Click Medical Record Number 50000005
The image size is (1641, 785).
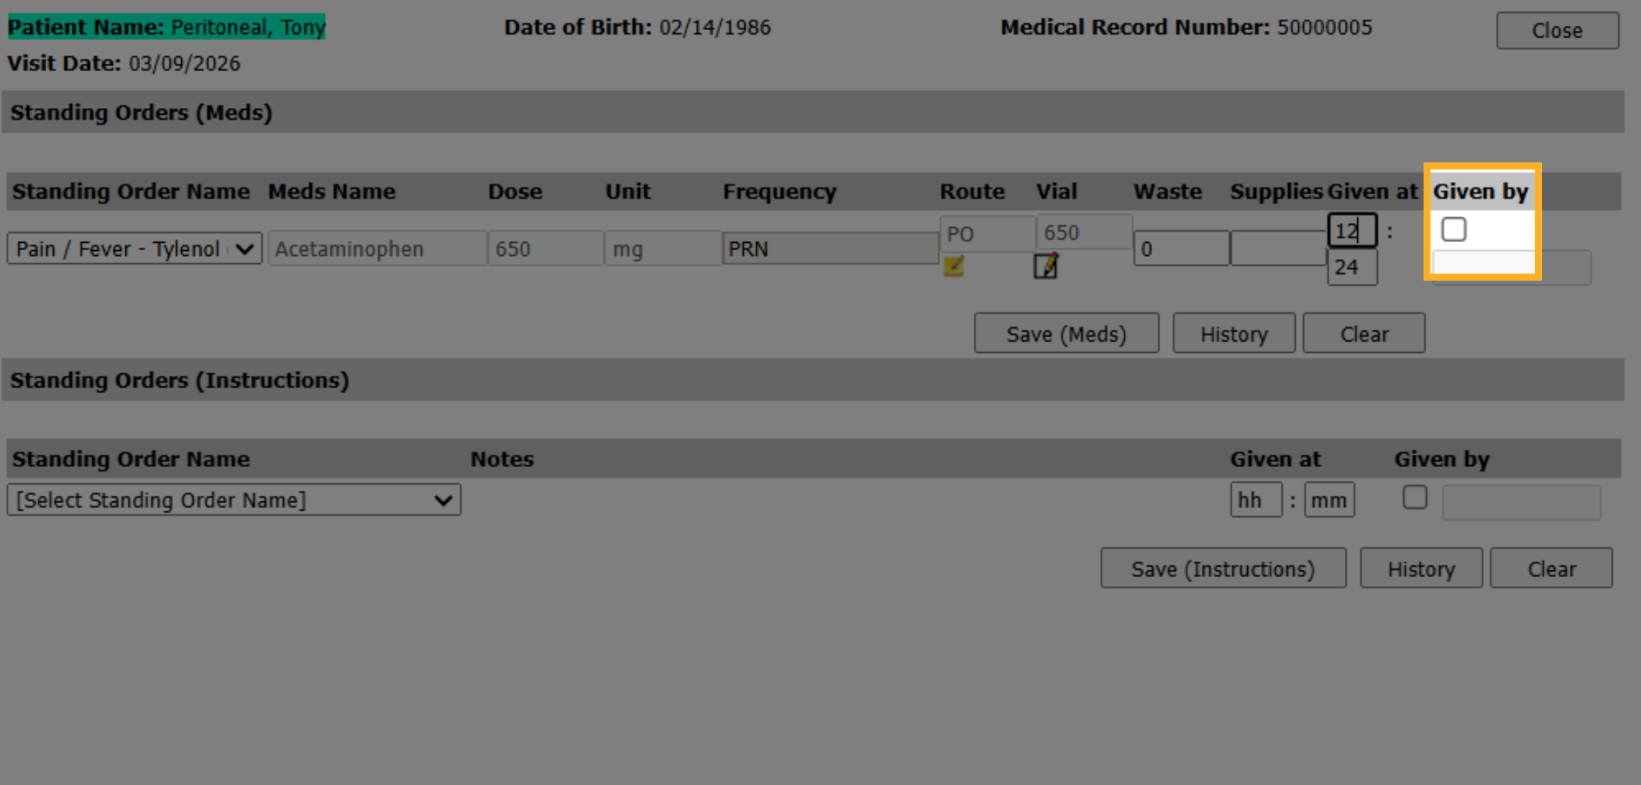coord(1324,27)
